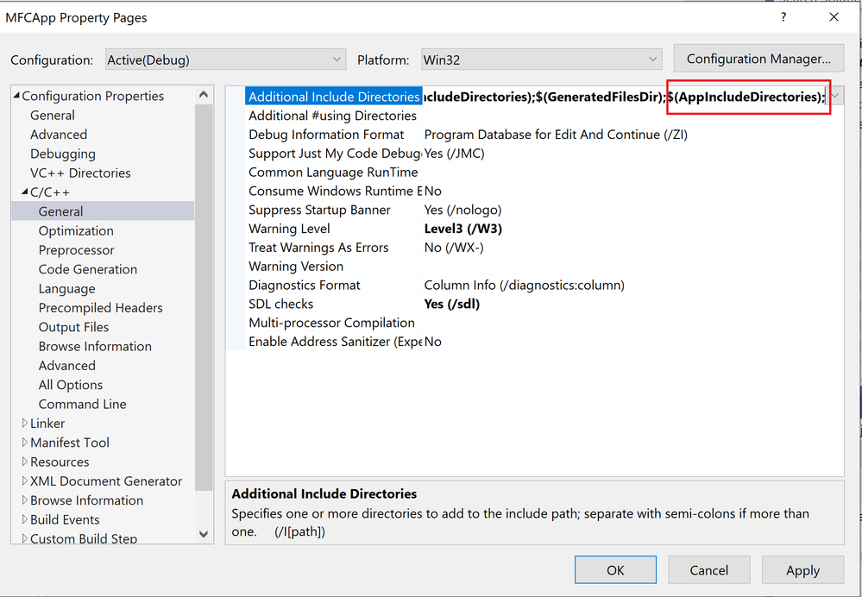Select the Build Events label
862x597 pixels.
(65, 519)
